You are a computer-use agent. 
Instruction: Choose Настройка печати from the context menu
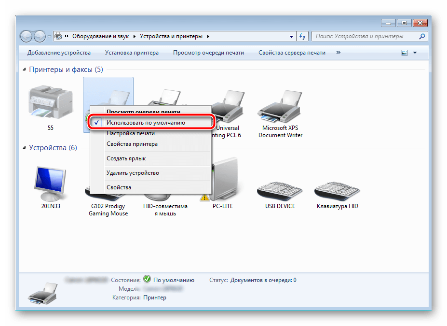coord(131,133)
